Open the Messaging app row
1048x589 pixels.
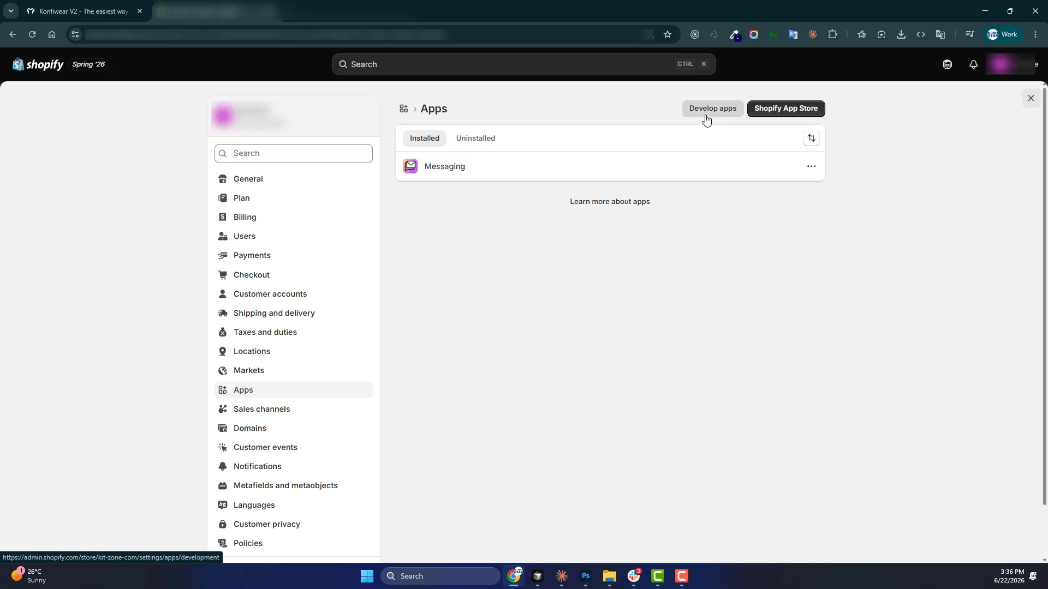pos(610,166)
